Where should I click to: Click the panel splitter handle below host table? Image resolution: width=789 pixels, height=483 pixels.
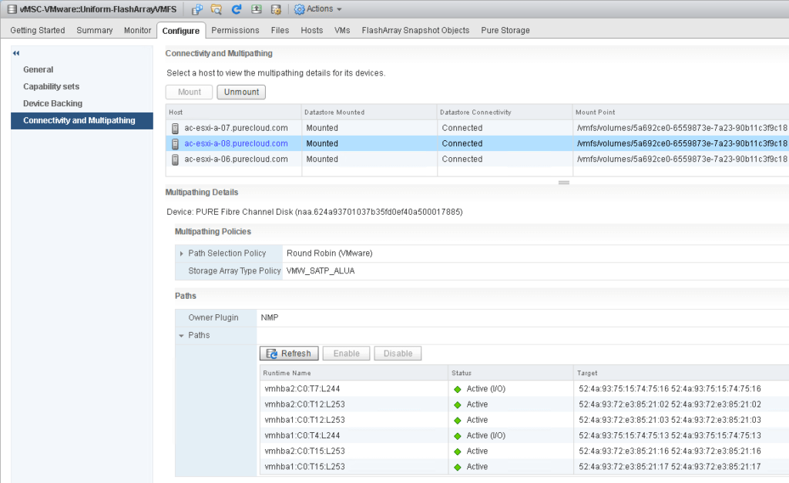[563, 183]
